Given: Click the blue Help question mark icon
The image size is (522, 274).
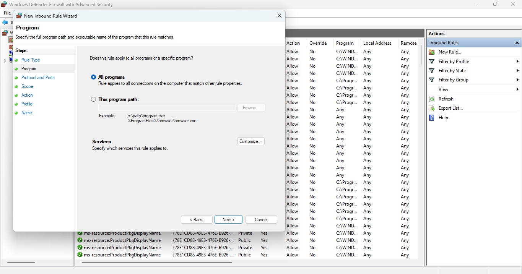Looking at the screenshot, I should [x=432, y=118].
